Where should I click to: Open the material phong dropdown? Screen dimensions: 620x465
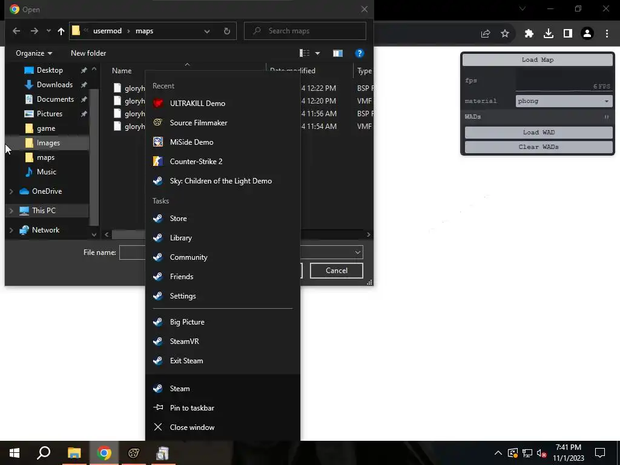[564, 101]
